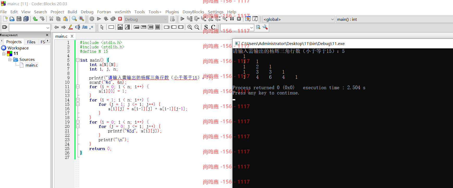Viewport: 453px width, 188px height.
Task: Open the Replace dialog icon
Action: point(82,19)
